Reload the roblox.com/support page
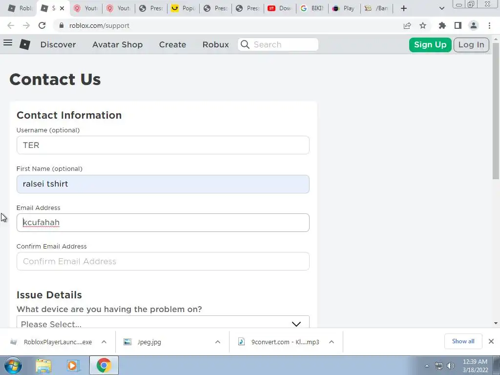Viewport: 500px width, 375px height. click(x=42, y=25)
